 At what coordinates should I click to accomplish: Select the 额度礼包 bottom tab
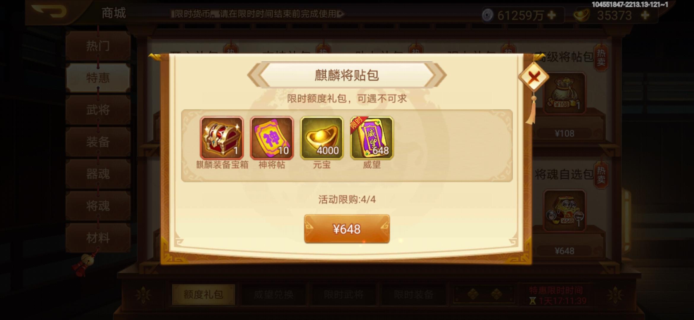(x=203, y=295)
